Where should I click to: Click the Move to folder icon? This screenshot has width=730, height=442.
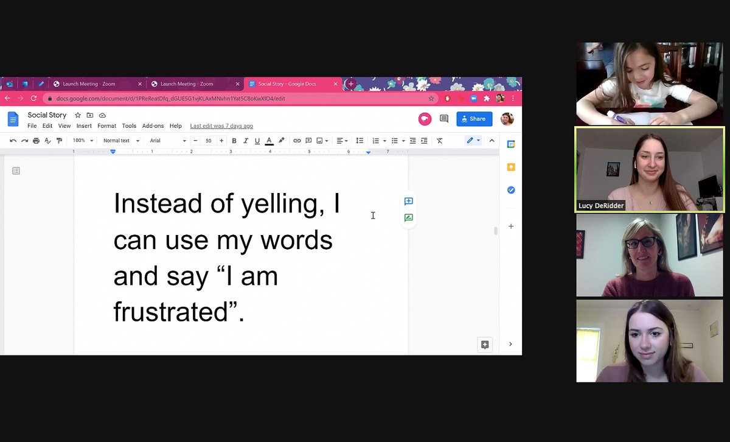pos(90,115)
